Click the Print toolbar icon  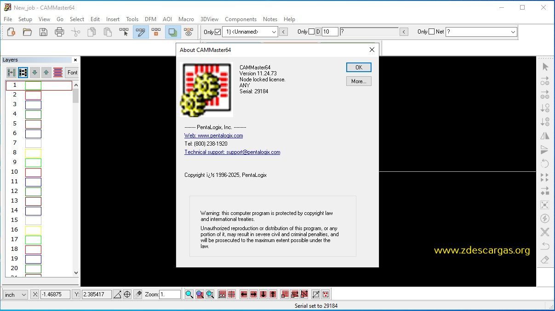59,32
